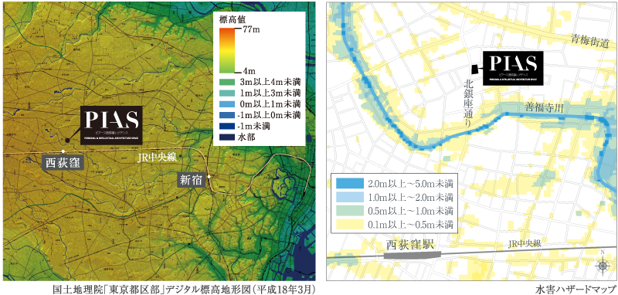
Task: Click the 1.0m以上〜2.0m未満 flood depth swatch
Action: [349, 196]
